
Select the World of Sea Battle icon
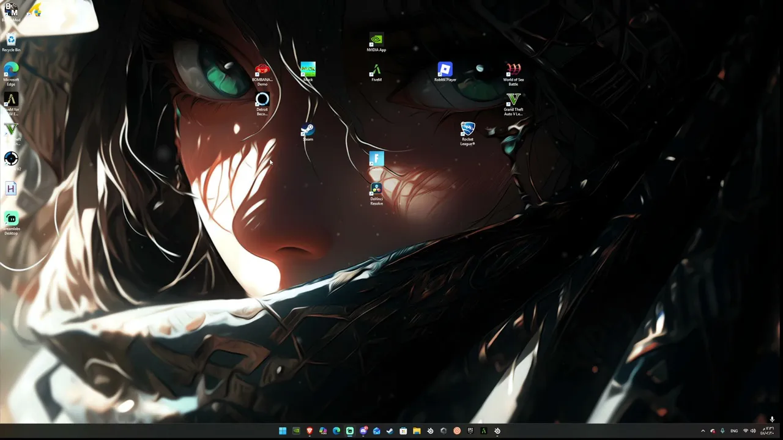point(513,74)
